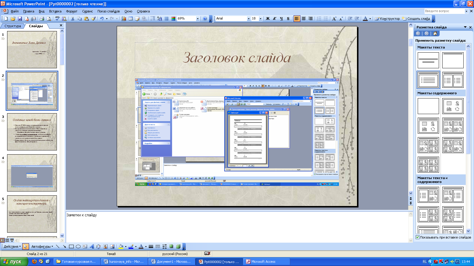Click the Cut scissors icon
The height and width of the screenshot is (266, 474).
(73, 19)
